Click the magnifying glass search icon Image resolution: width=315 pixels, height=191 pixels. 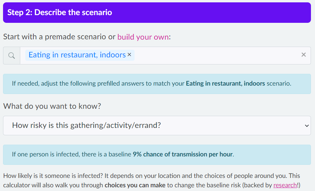click(12, 55)
